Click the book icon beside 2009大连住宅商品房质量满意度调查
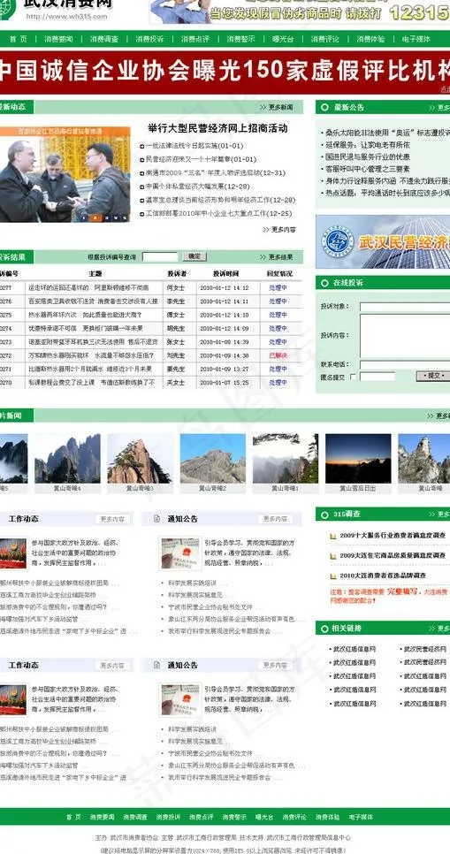Viewport: 450px width, 854px height. [x=333, y=556]
